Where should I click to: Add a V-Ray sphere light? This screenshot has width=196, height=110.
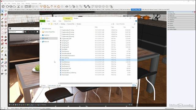coord(45,6)
